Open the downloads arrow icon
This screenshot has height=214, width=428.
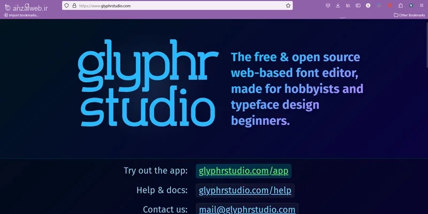pyautogui.click(x=338, y=5)
